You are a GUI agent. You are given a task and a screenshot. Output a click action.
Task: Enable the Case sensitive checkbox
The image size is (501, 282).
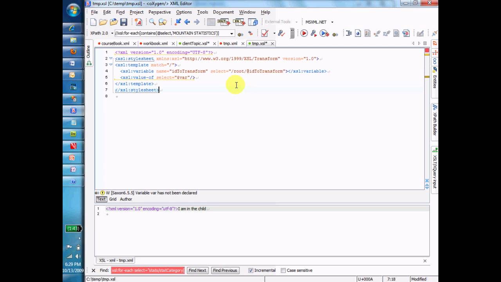(x=283, y=270)
